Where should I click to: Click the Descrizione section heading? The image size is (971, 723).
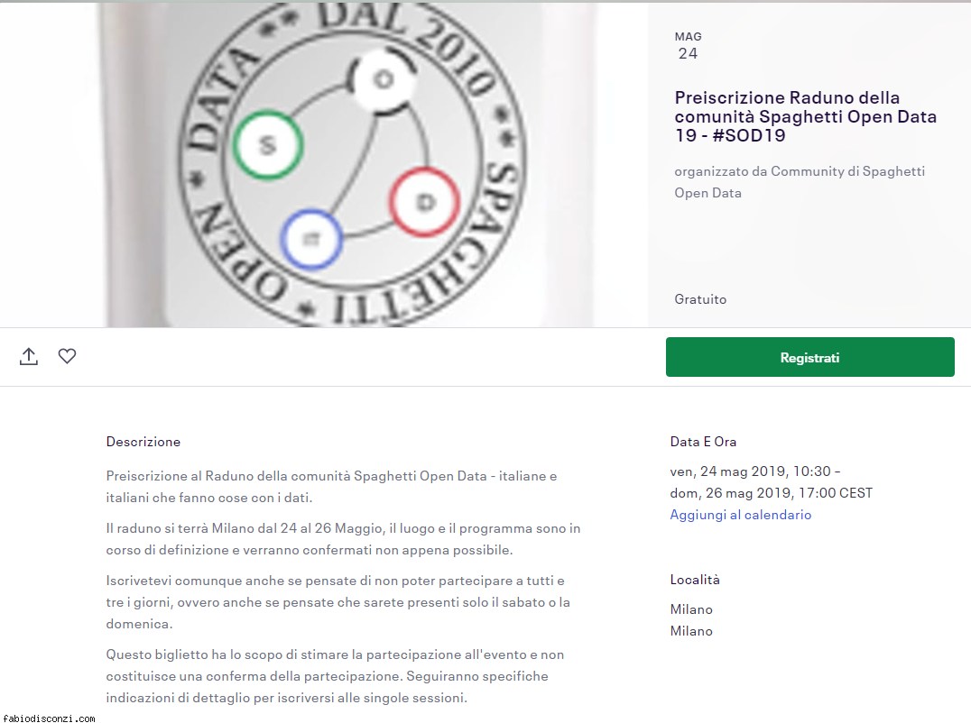[143, 442]
